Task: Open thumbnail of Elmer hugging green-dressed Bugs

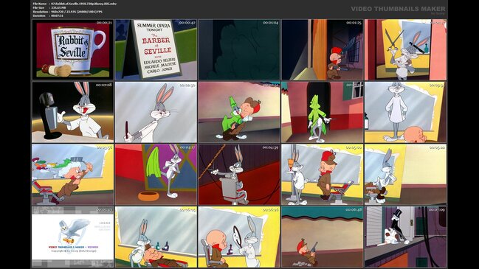Action: tap(239, 112)
